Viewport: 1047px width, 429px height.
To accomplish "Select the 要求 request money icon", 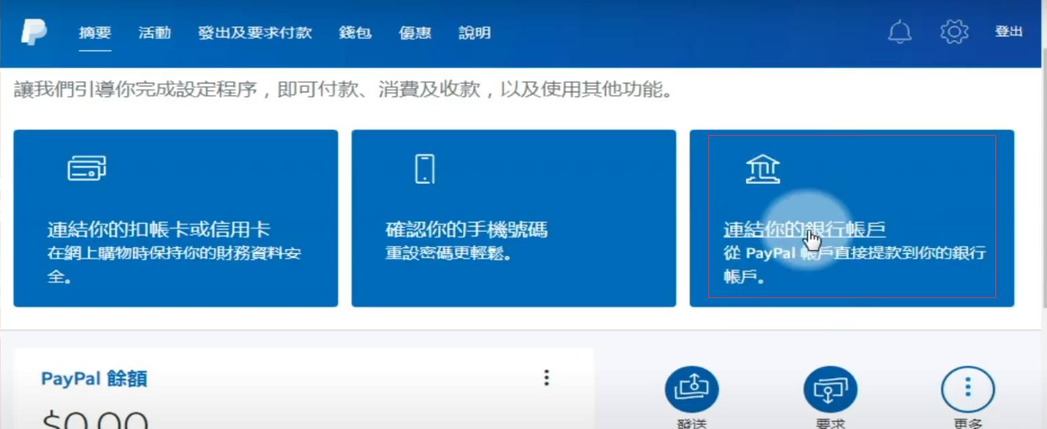I will click(830, 388).
